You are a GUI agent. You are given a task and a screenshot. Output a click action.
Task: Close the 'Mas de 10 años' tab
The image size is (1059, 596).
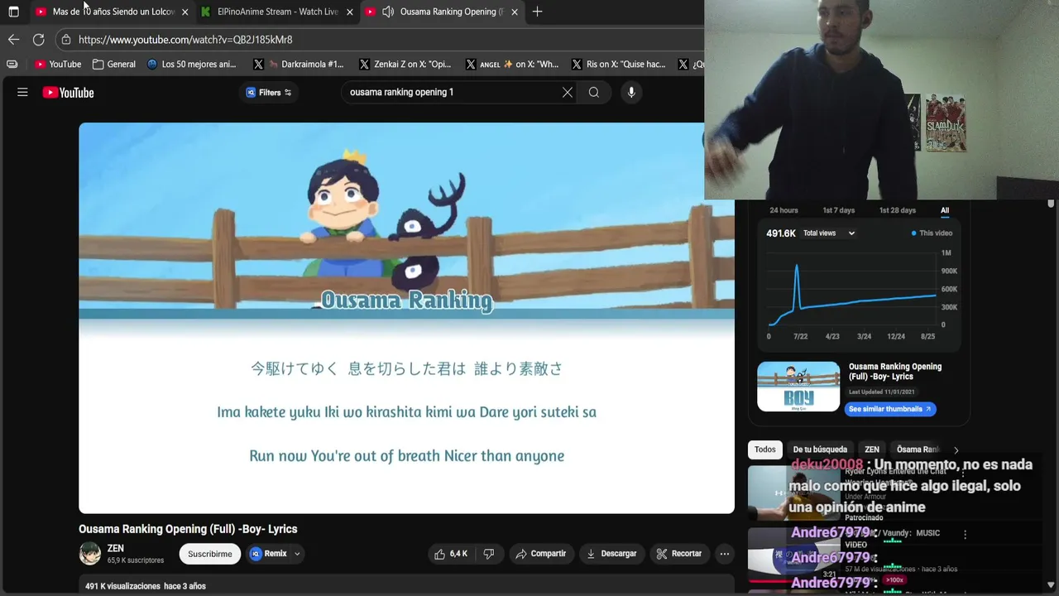184,12
